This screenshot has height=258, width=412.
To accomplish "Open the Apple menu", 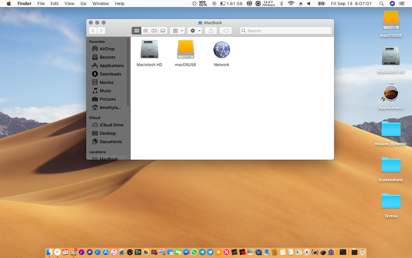I will [9, 3].
